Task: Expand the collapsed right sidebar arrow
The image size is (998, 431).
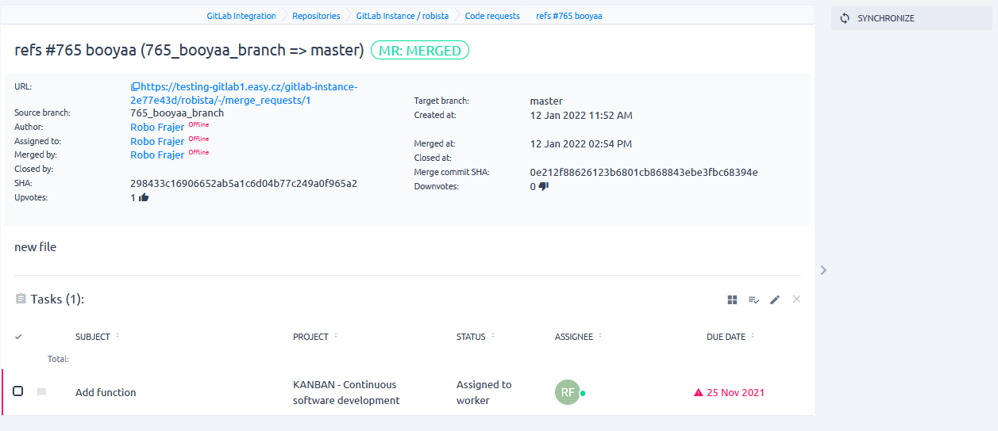Action: pyautogui.click(x=823, y=270)
